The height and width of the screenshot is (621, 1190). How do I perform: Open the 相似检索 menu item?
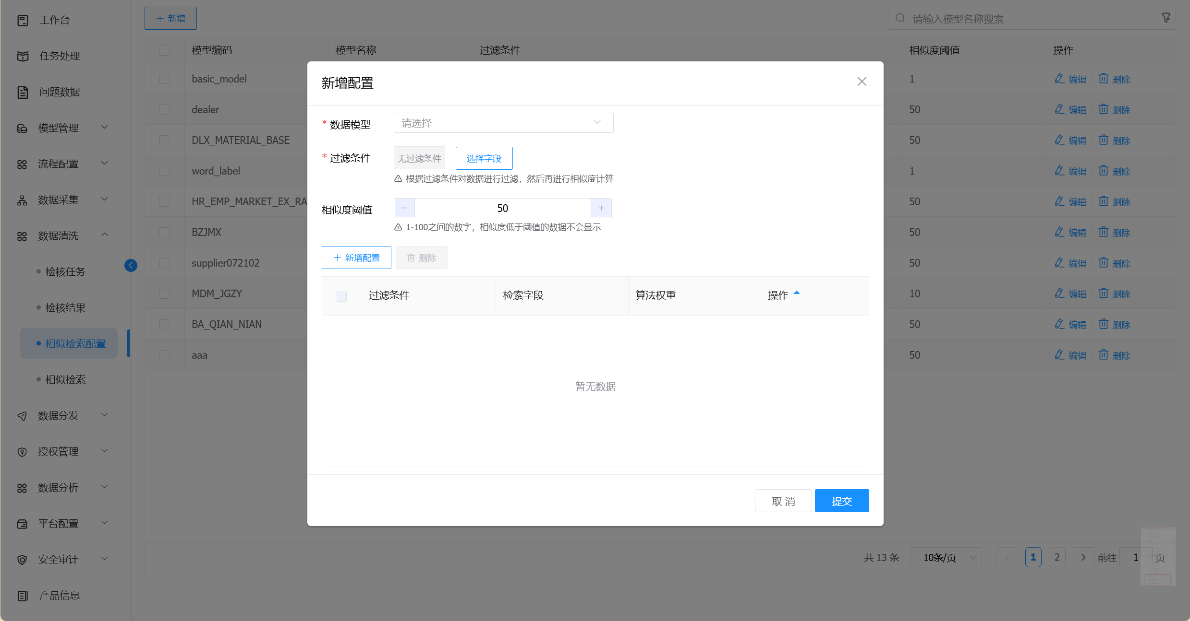(65, 380)
